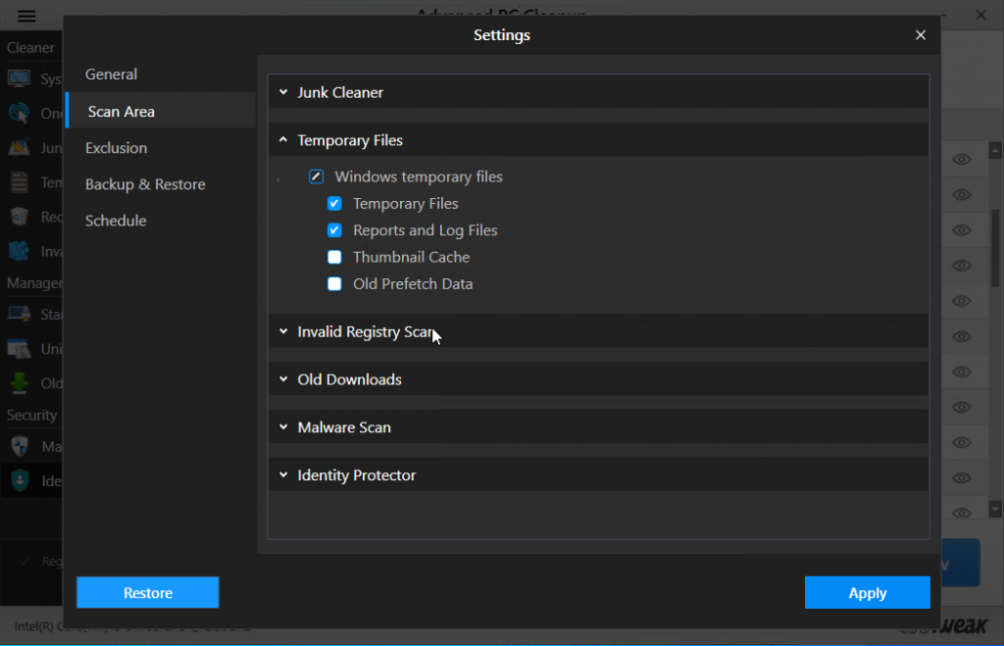Click 'Old Prefetch Data' label text
Screen dimensions: 1004x646
click(413, 283)
